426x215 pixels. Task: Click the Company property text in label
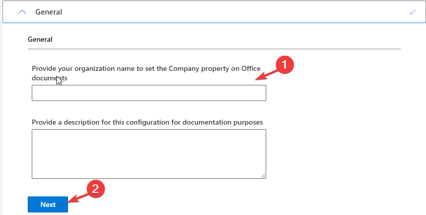tap(199, 68)
